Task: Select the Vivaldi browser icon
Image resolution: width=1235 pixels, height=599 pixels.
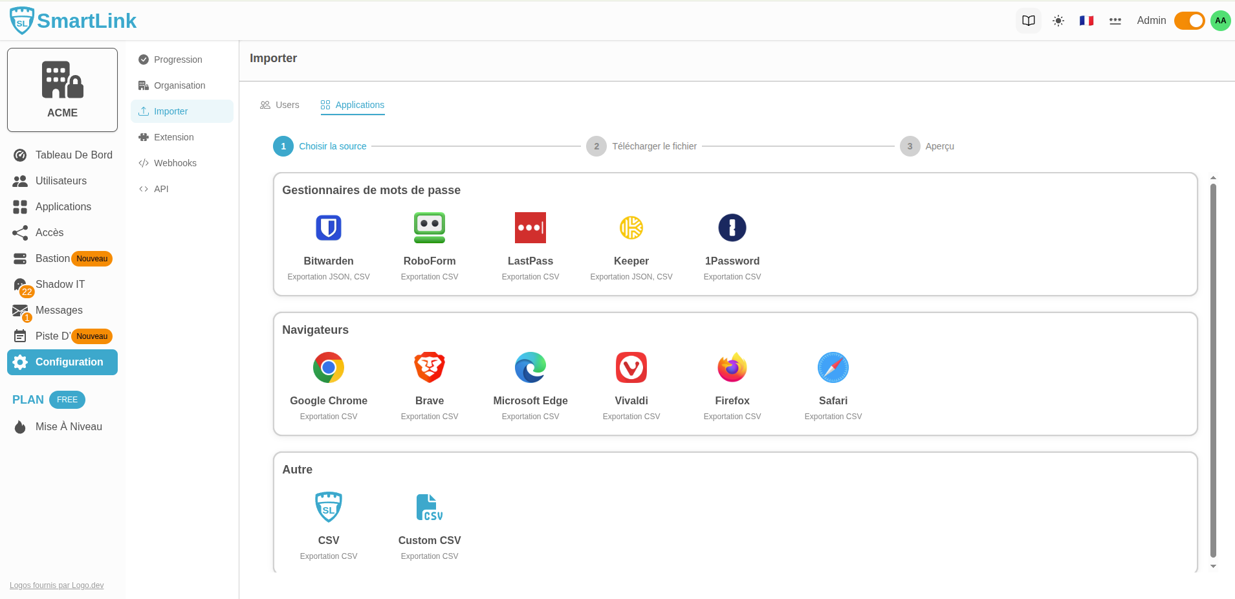Action: click(631, 367)
